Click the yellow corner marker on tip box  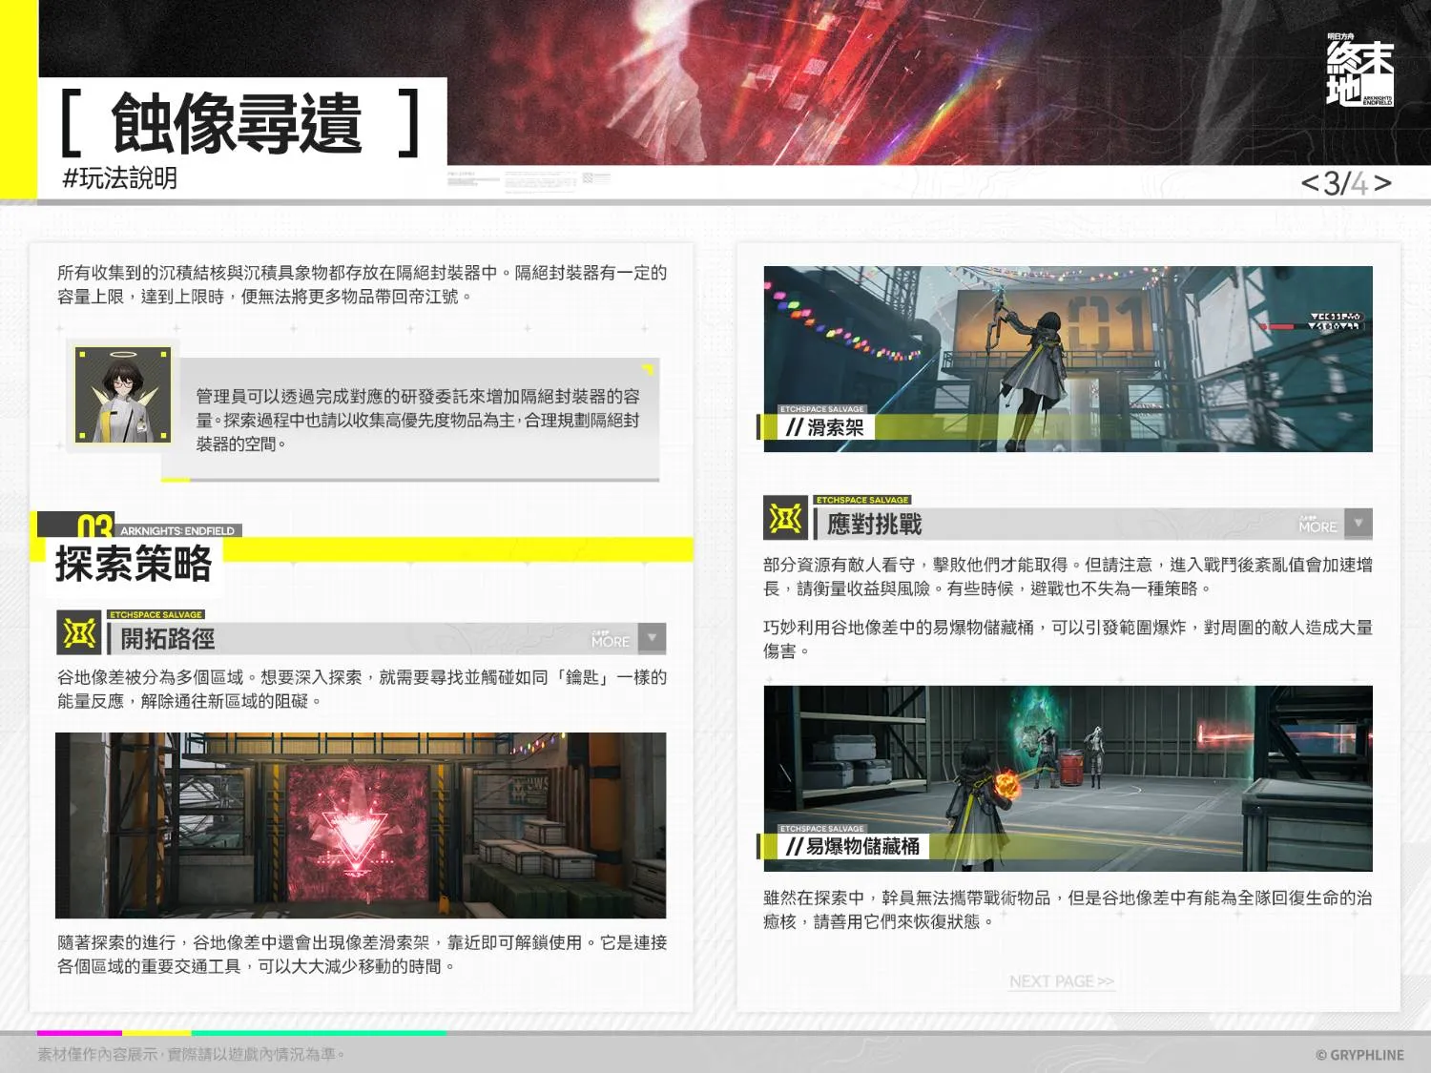tap(648, 369)
